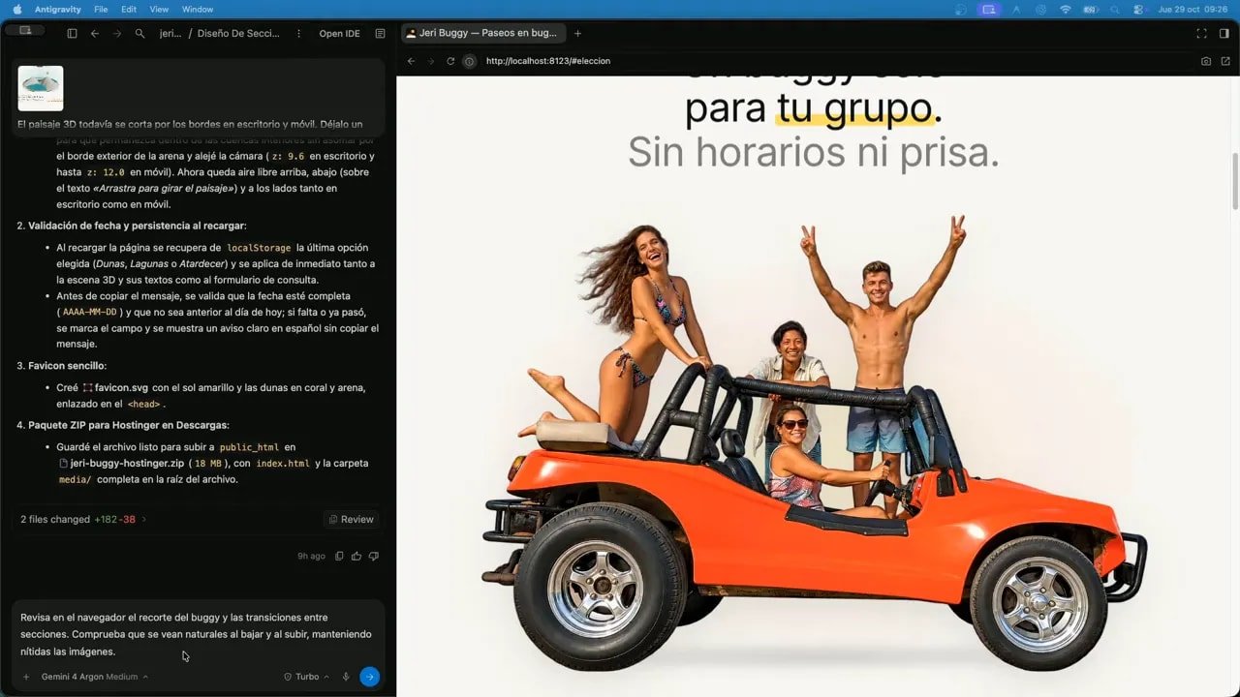
Task: Copy the response with the copy icon
Action: [x=339, y=557]
